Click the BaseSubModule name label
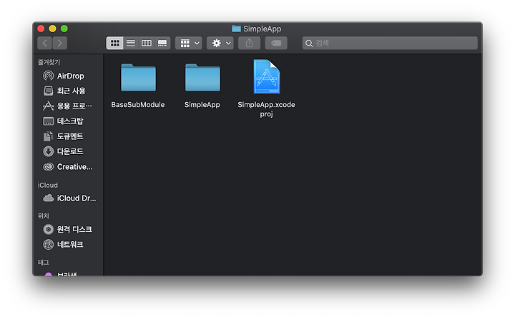 click(138, 105)
